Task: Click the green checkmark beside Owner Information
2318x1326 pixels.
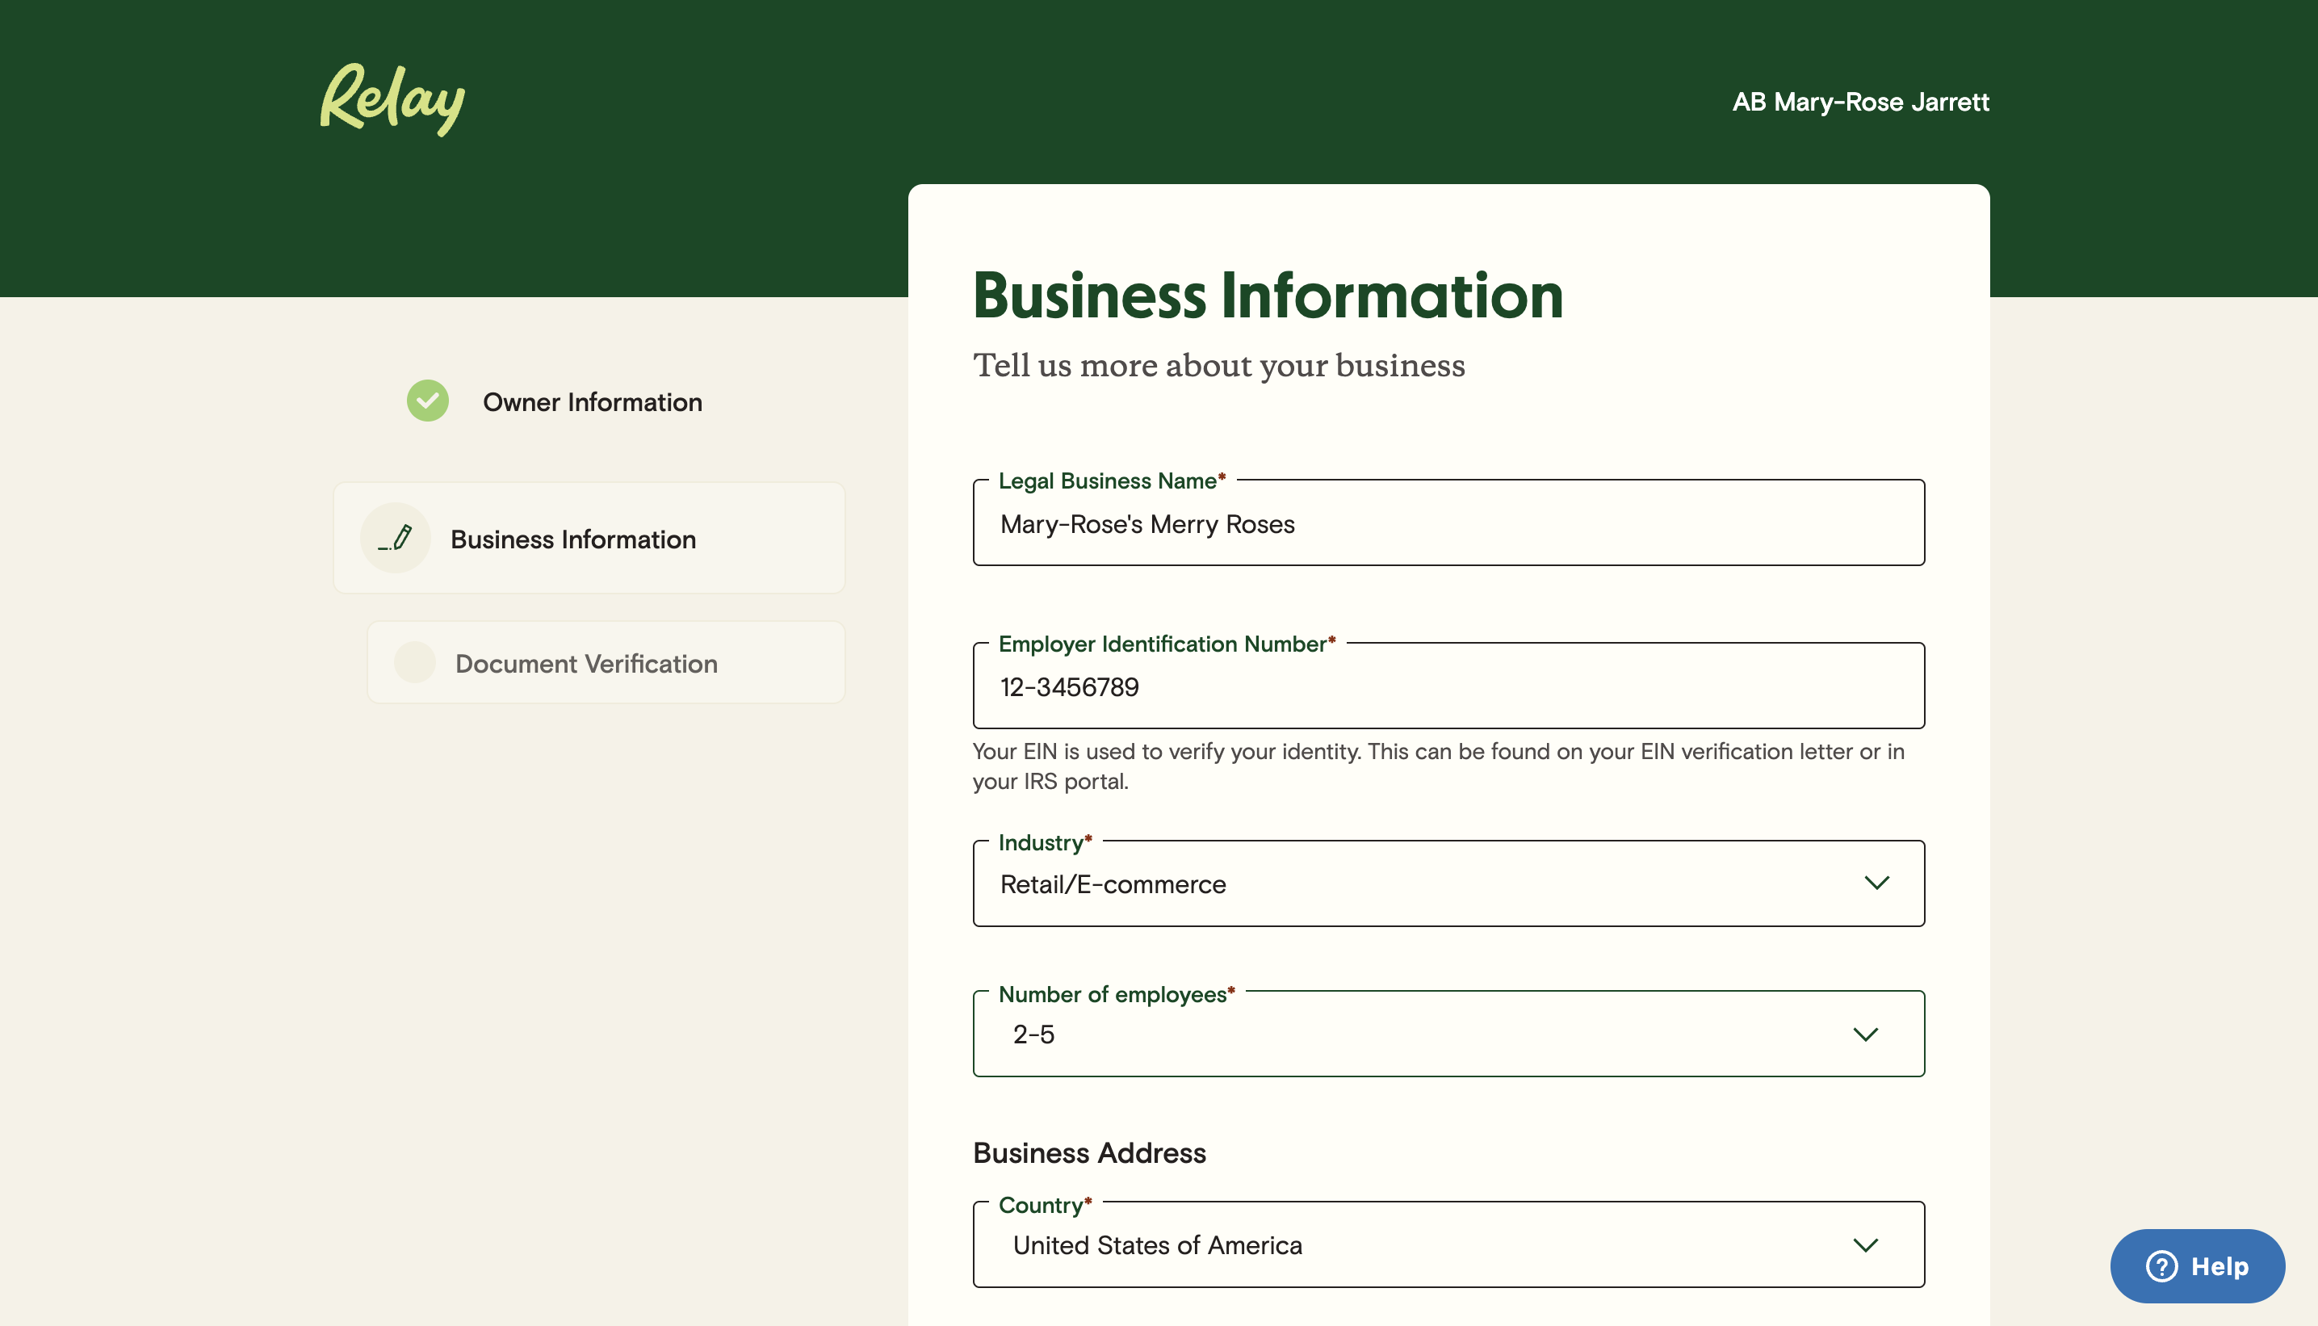Action: (x=426, y=401)
